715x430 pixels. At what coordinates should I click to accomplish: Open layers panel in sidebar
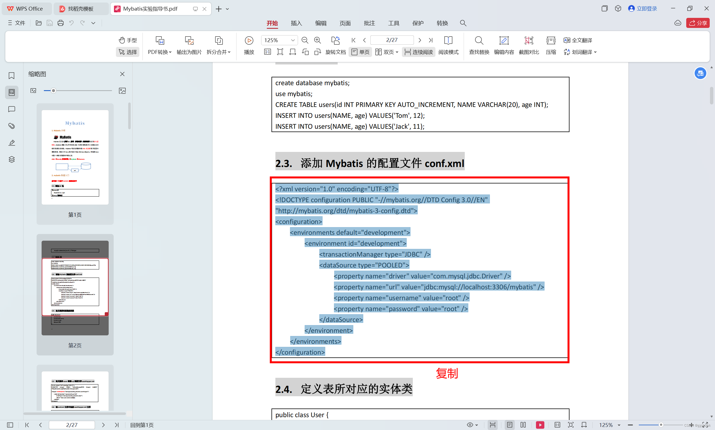[12, 159]
